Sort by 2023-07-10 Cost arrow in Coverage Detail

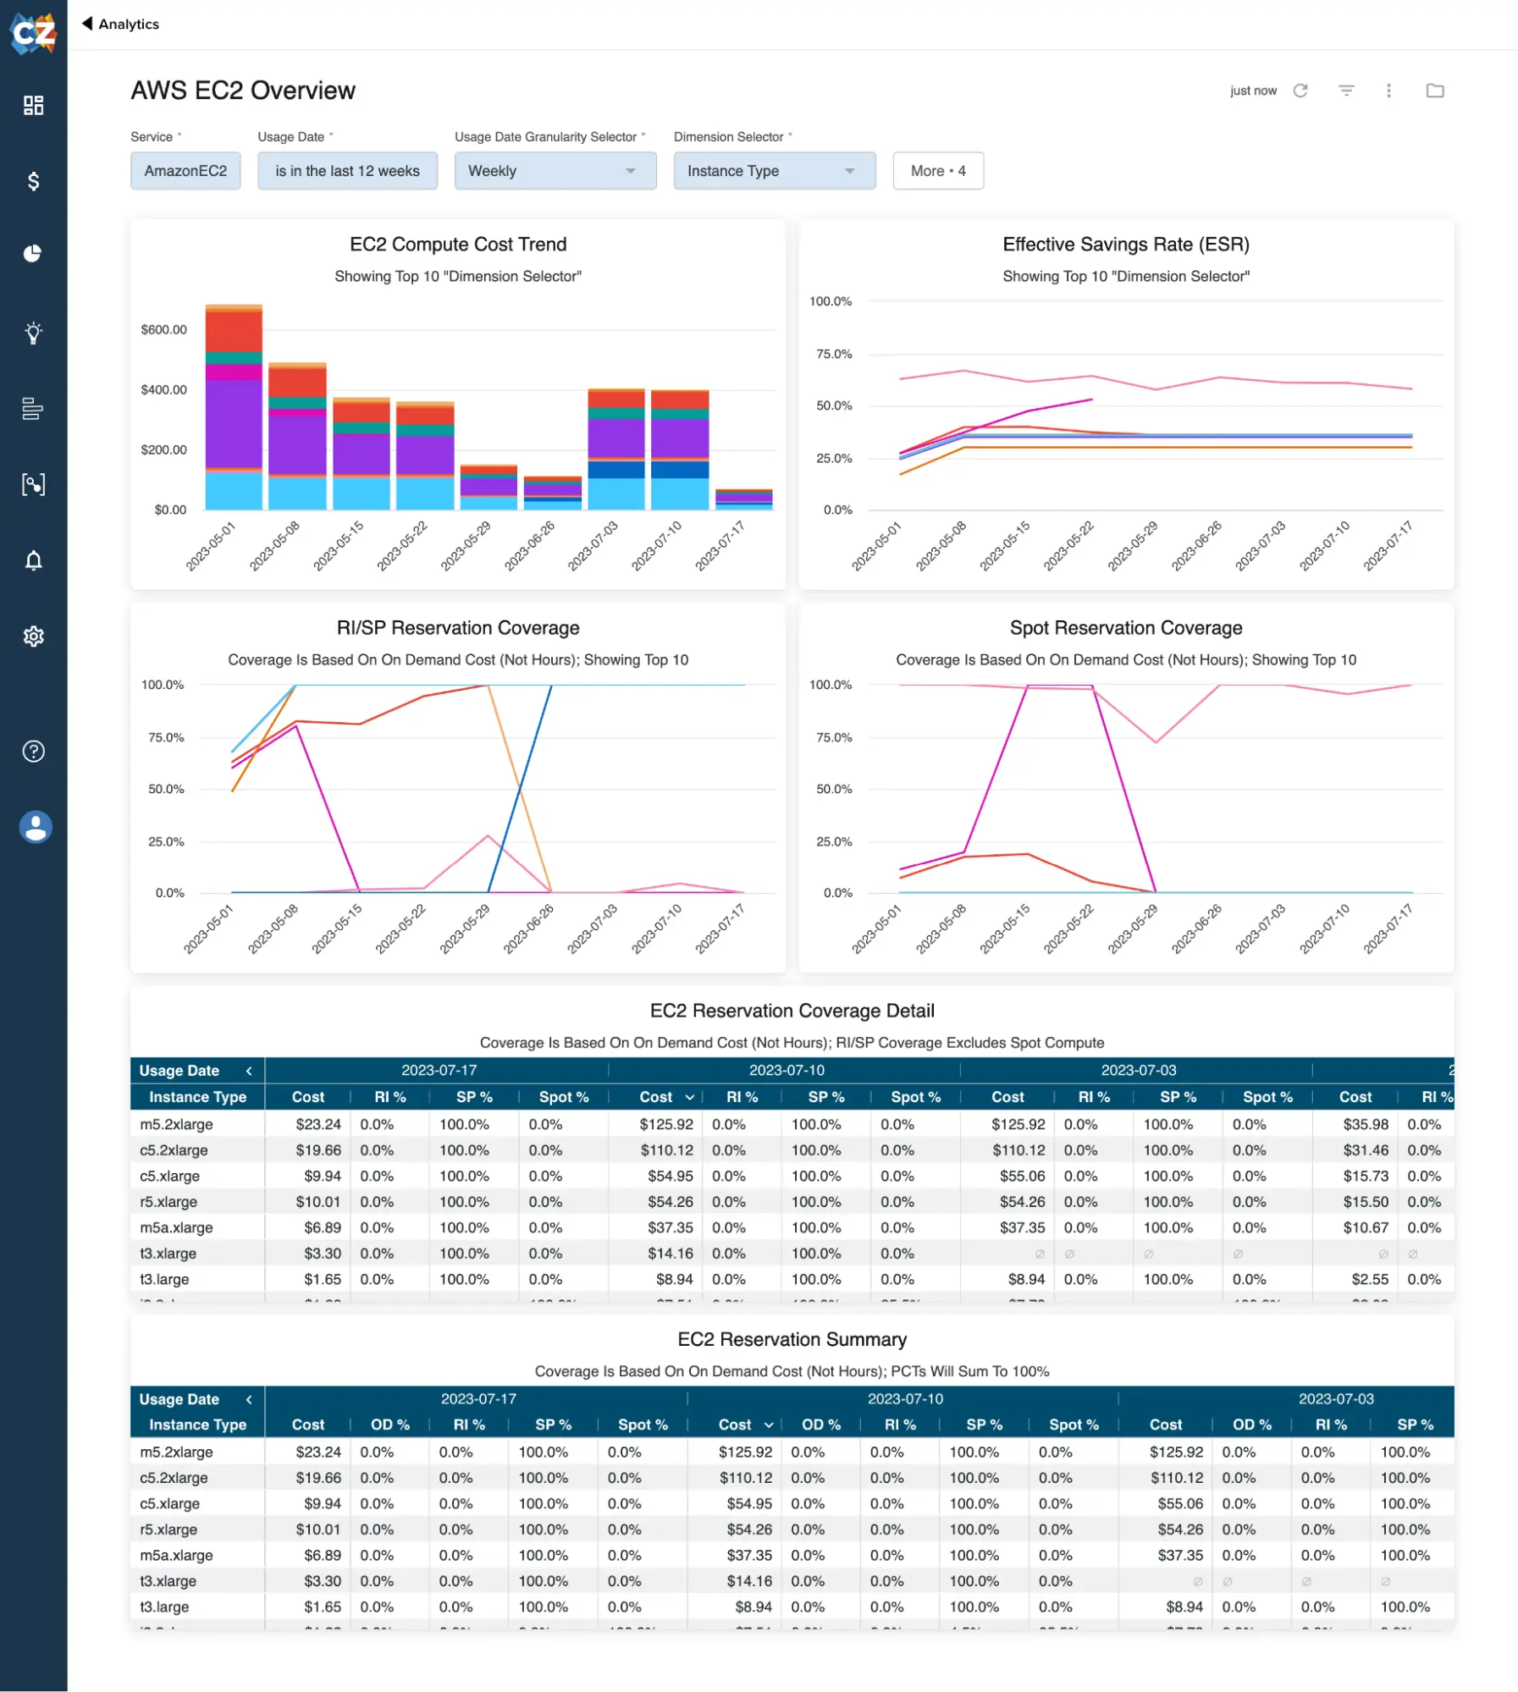[x=690, y=1097]
